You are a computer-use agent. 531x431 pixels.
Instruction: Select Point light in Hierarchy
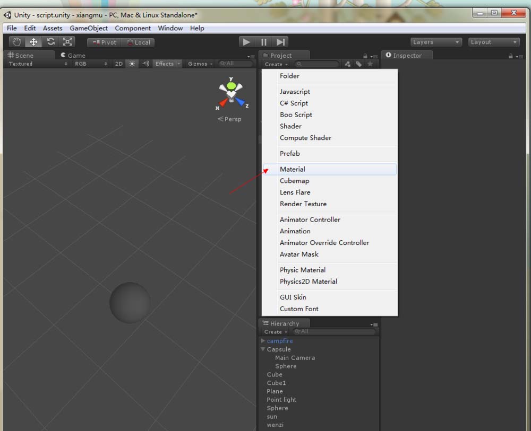point(281,400)
